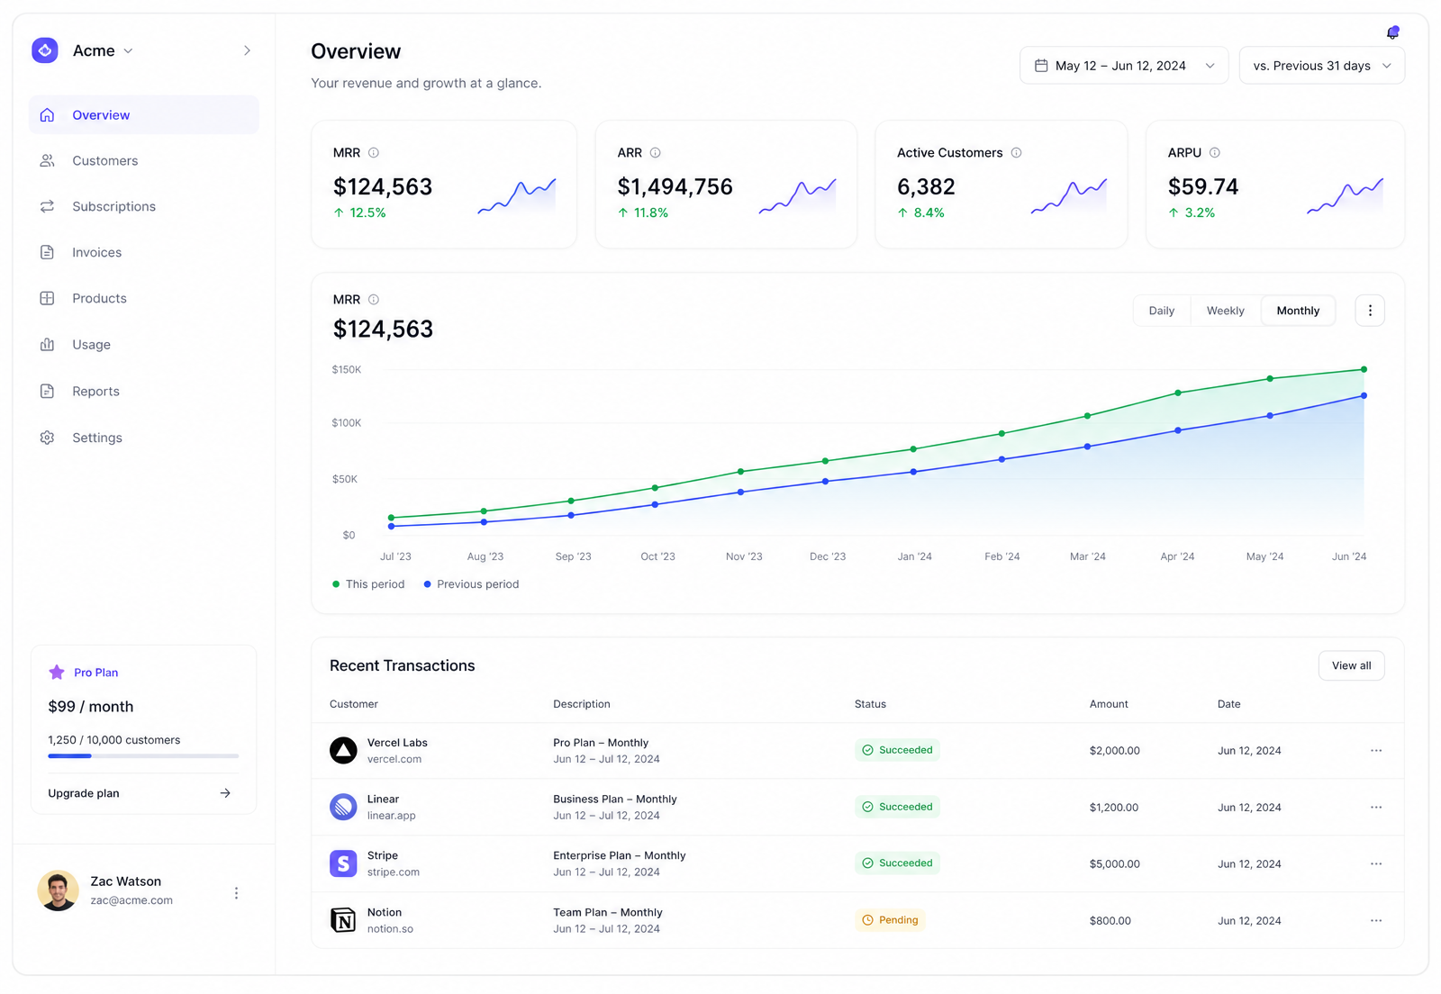Click customers usage progress bar
Screen dimensions: 1441x994
coord(143,756)
